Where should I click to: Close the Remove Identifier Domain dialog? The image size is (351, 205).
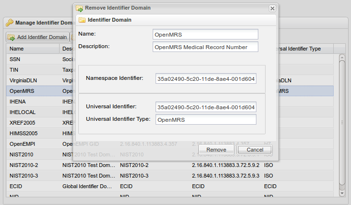[x=272, y=9]
